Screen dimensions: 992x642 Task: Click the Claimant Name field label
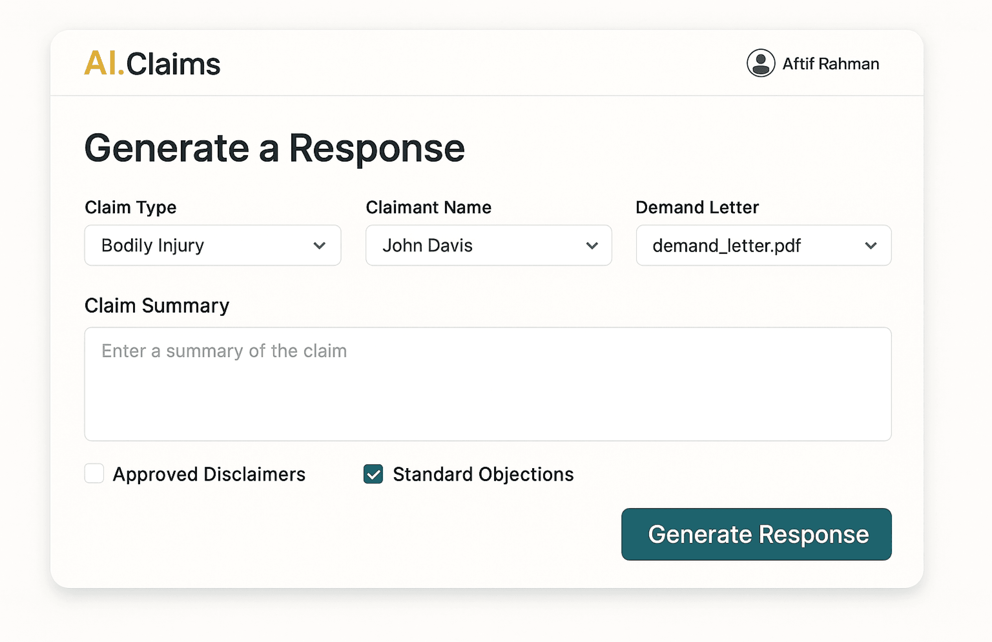(x=428, y=207)
